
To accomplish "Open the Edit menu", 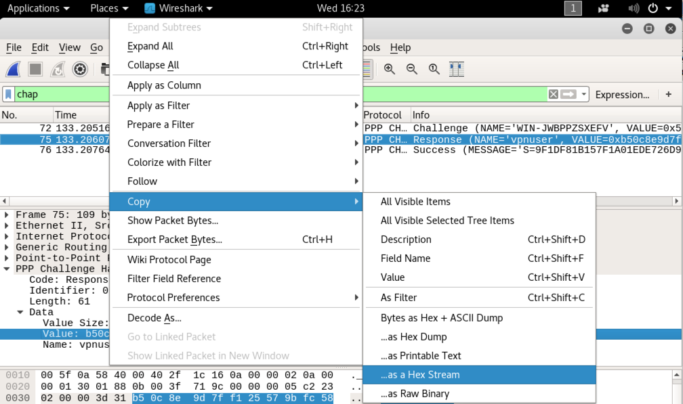I will (x=40, y=47).
